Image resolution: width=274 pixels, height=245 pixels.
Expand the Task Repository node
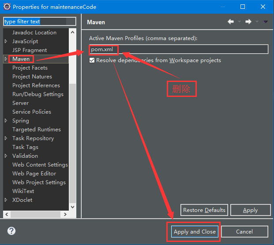tap(6, 138)
